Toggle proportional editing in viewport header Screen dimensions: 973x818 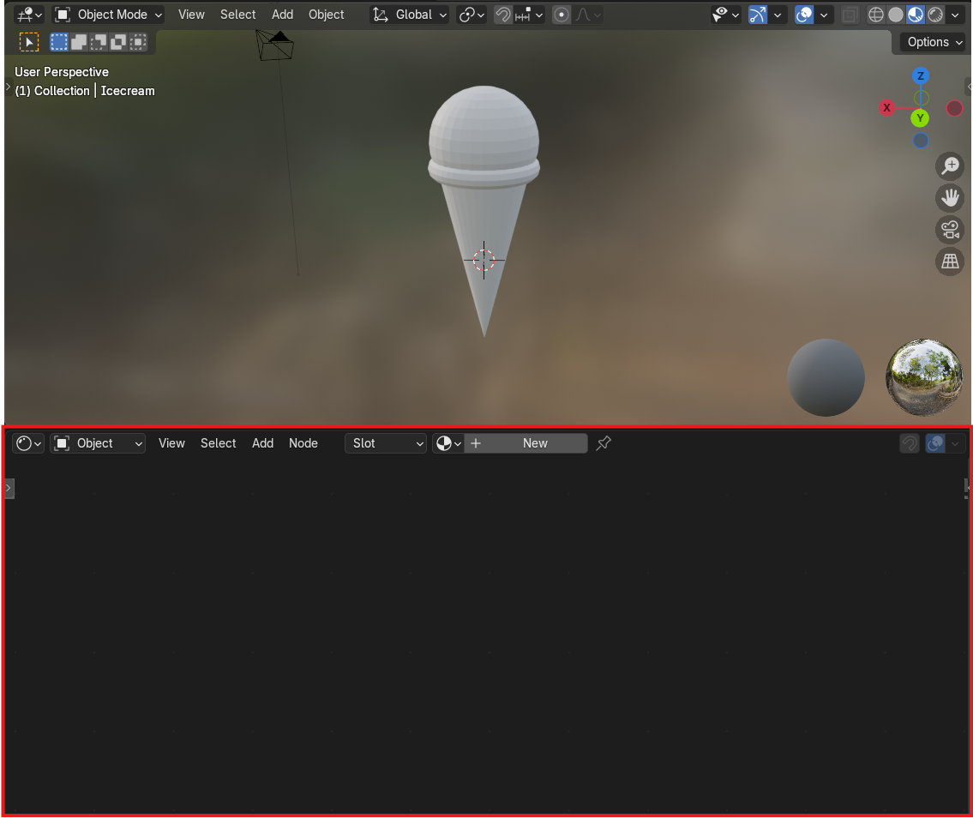(x=562, y=15)
